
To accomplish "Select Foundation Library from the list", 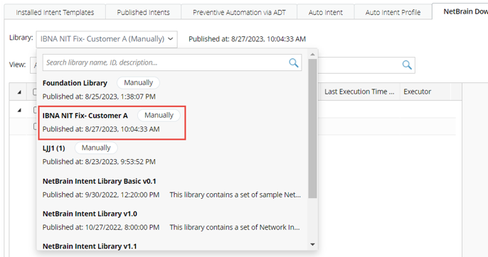I will coord(172,89).
